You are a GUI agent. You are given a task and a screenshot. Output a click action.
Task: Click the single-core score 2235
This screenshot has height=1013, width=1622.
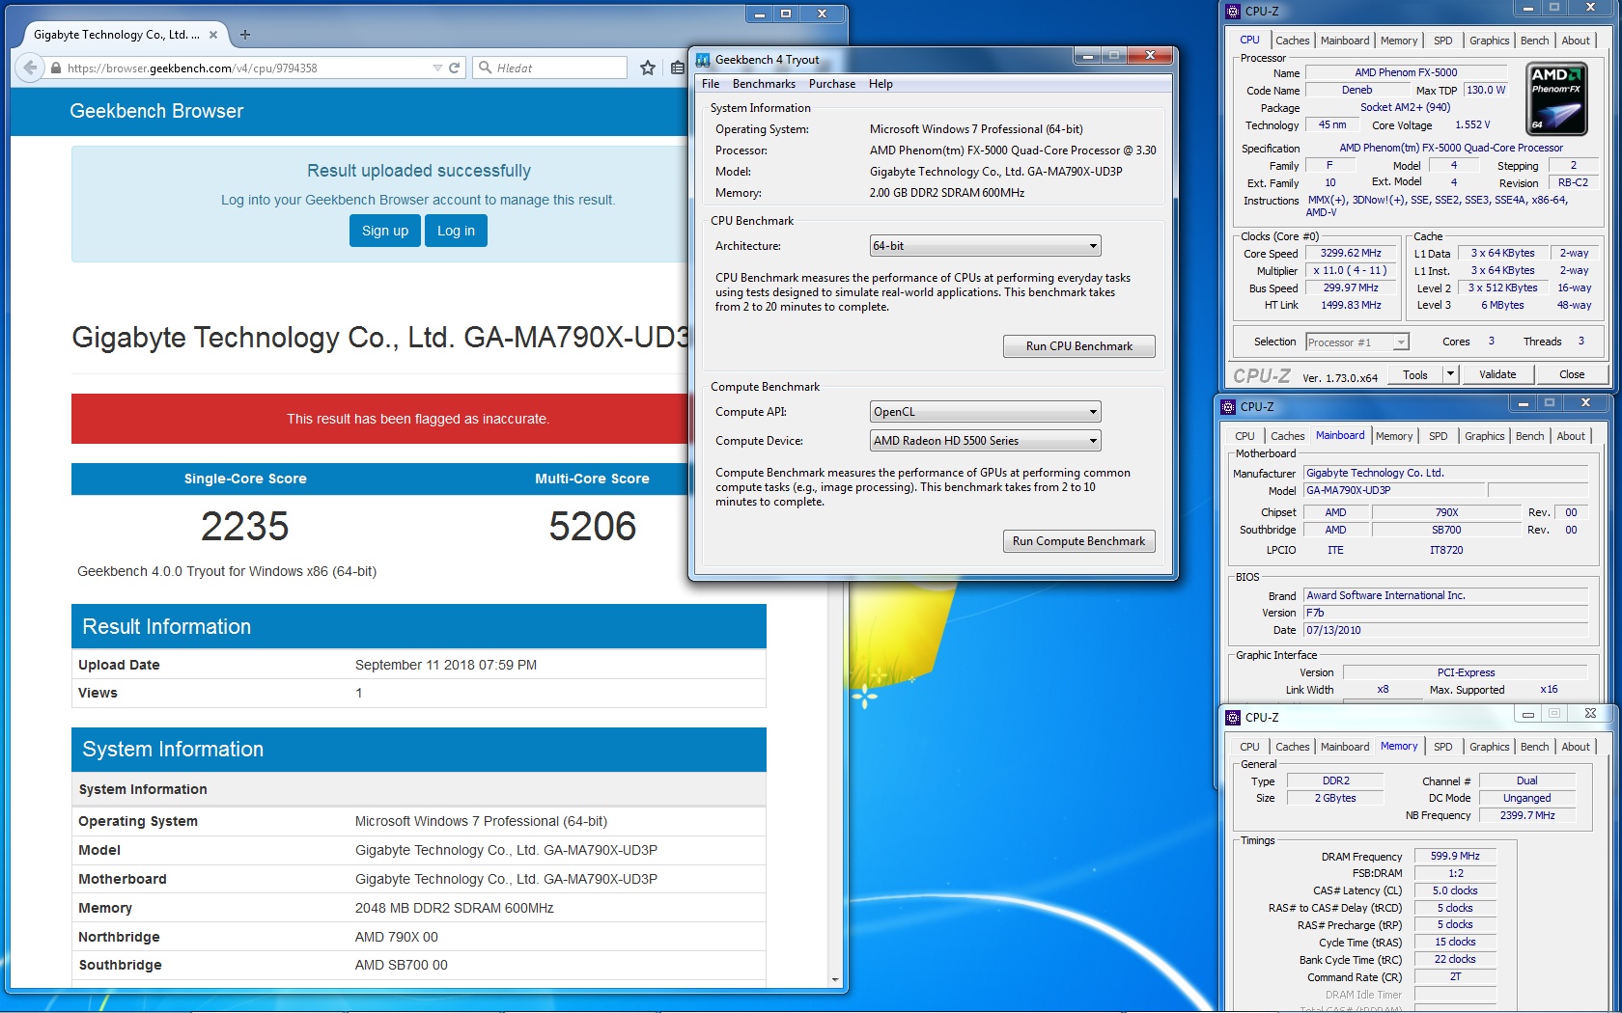pos(245,527)
